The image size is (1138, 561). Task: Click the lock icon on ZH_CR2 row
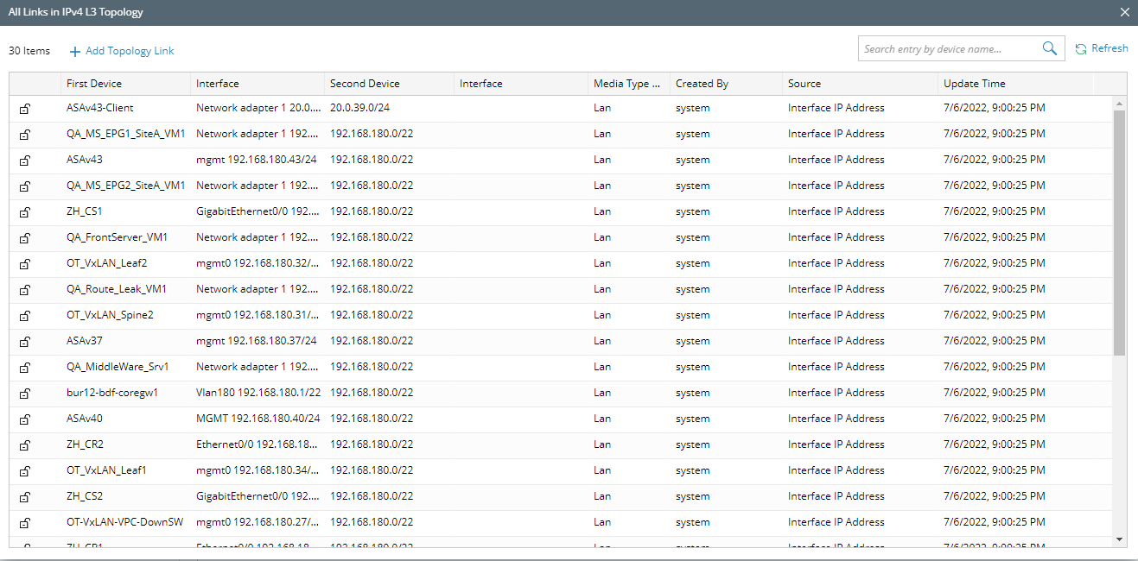click(25, 444)
